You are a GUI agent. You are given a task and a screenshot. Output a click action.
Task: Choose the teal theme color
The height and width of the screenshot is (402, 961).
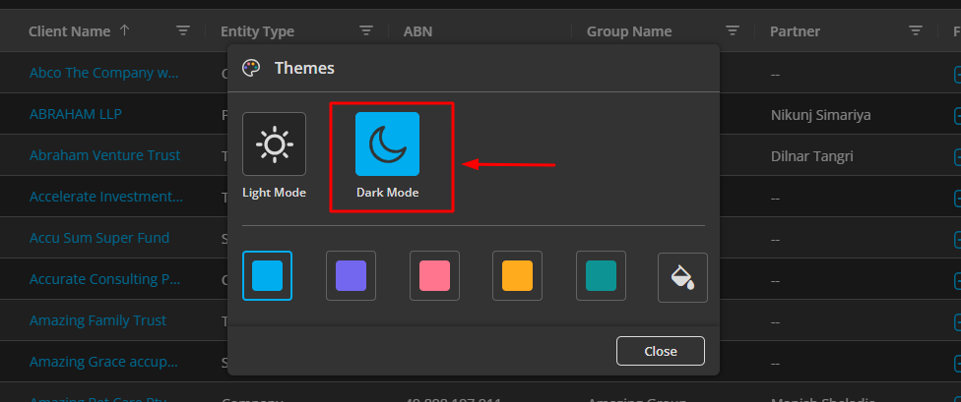[601, 275]
